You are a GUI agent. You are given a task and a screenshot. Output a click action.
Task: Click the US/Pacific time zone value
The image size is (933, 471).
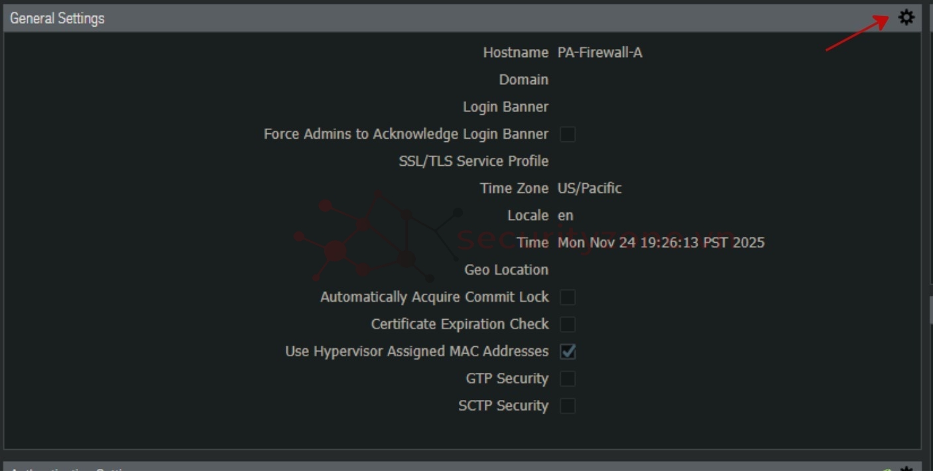590,188
